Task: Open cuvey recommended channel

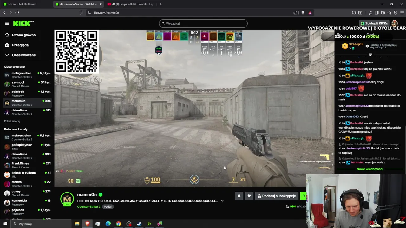Action: tap(27, 193)
